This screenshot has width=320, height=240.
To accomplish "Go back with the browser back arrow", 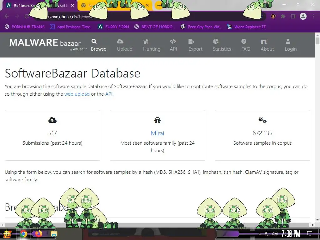I will pos(7,16).
